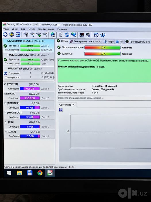The height and width of the screenshot is (202, 151).
Task: Switch to the Обзор tab
Action: 62,41
